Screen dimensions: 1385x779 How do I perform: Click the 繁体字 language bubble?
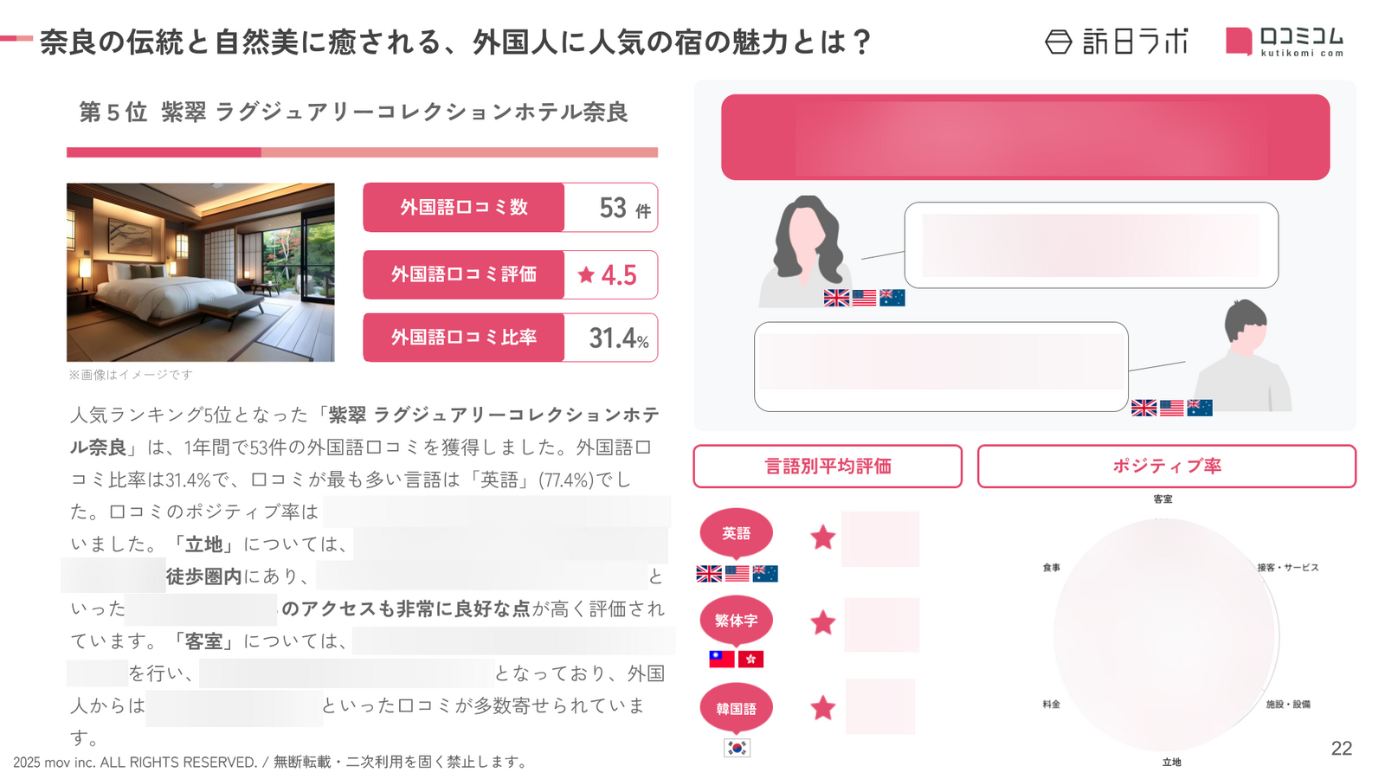tap(737, 621)
